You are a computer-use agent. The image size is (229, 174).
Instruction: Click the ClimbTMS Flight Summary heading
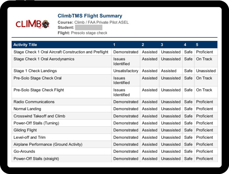[90, 16]
